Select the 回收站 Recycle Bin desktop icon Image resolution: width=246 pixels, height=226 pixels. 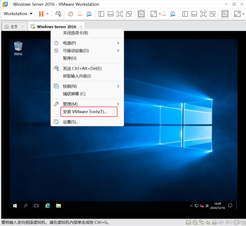(x=18, y=48)
